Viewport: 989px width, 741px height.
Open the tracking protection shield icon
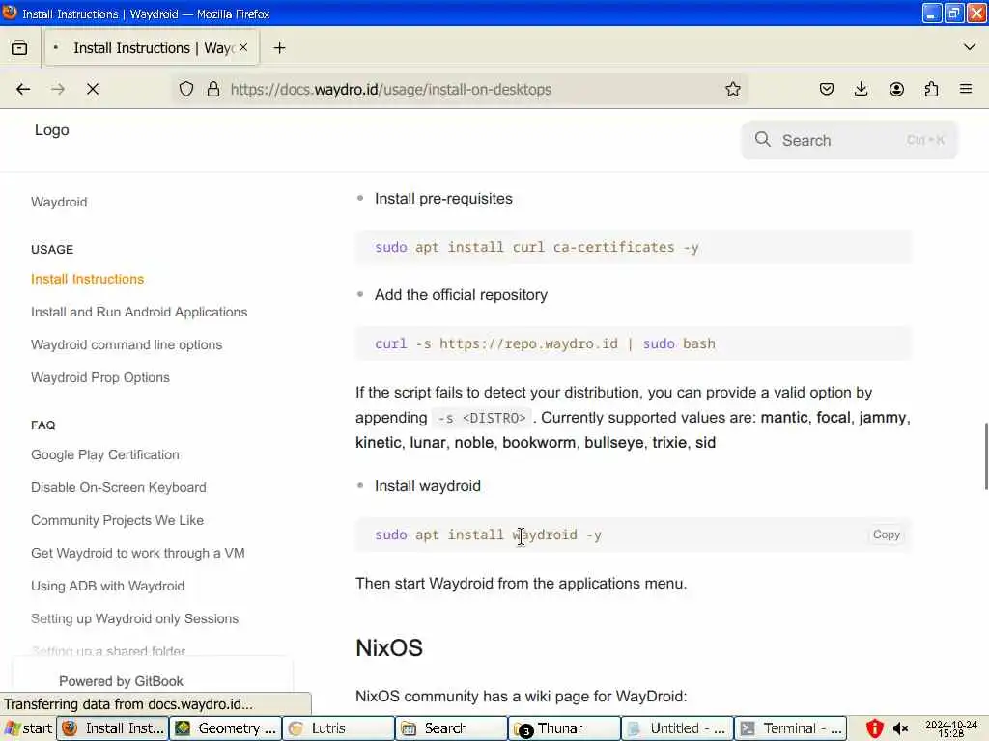[x=186, y=89]
